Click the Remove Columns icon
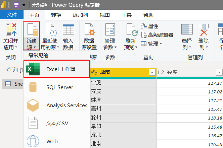The height and width of the screenshot is (148, 223). tap(204, 30)
